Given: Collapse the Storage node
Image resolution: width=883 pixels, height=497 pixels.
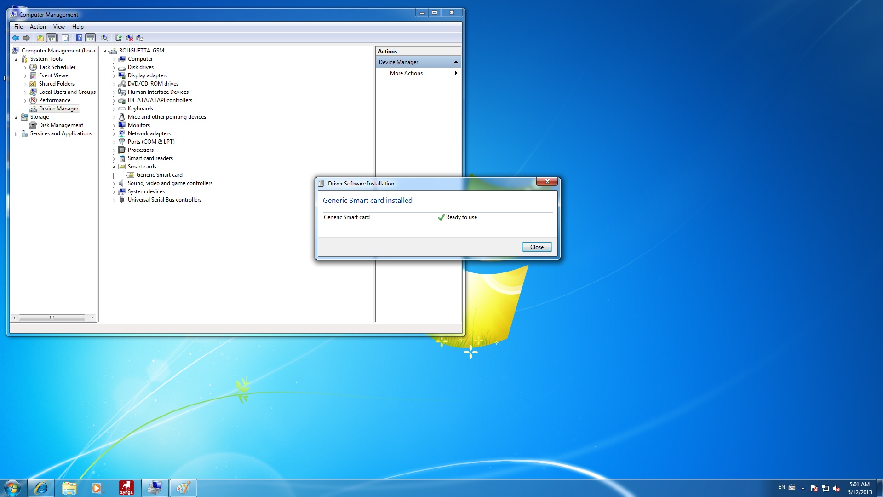Looking at the screenshot, I should coord(17,117).
